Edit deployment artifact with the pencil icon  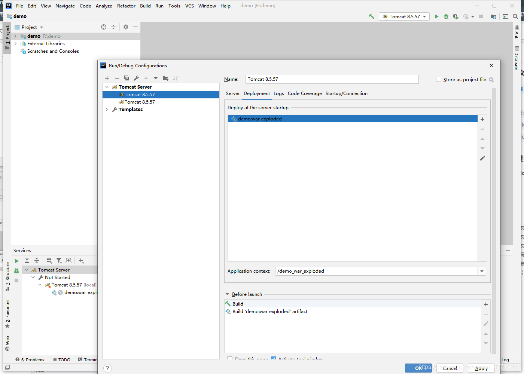pos(482,158)
